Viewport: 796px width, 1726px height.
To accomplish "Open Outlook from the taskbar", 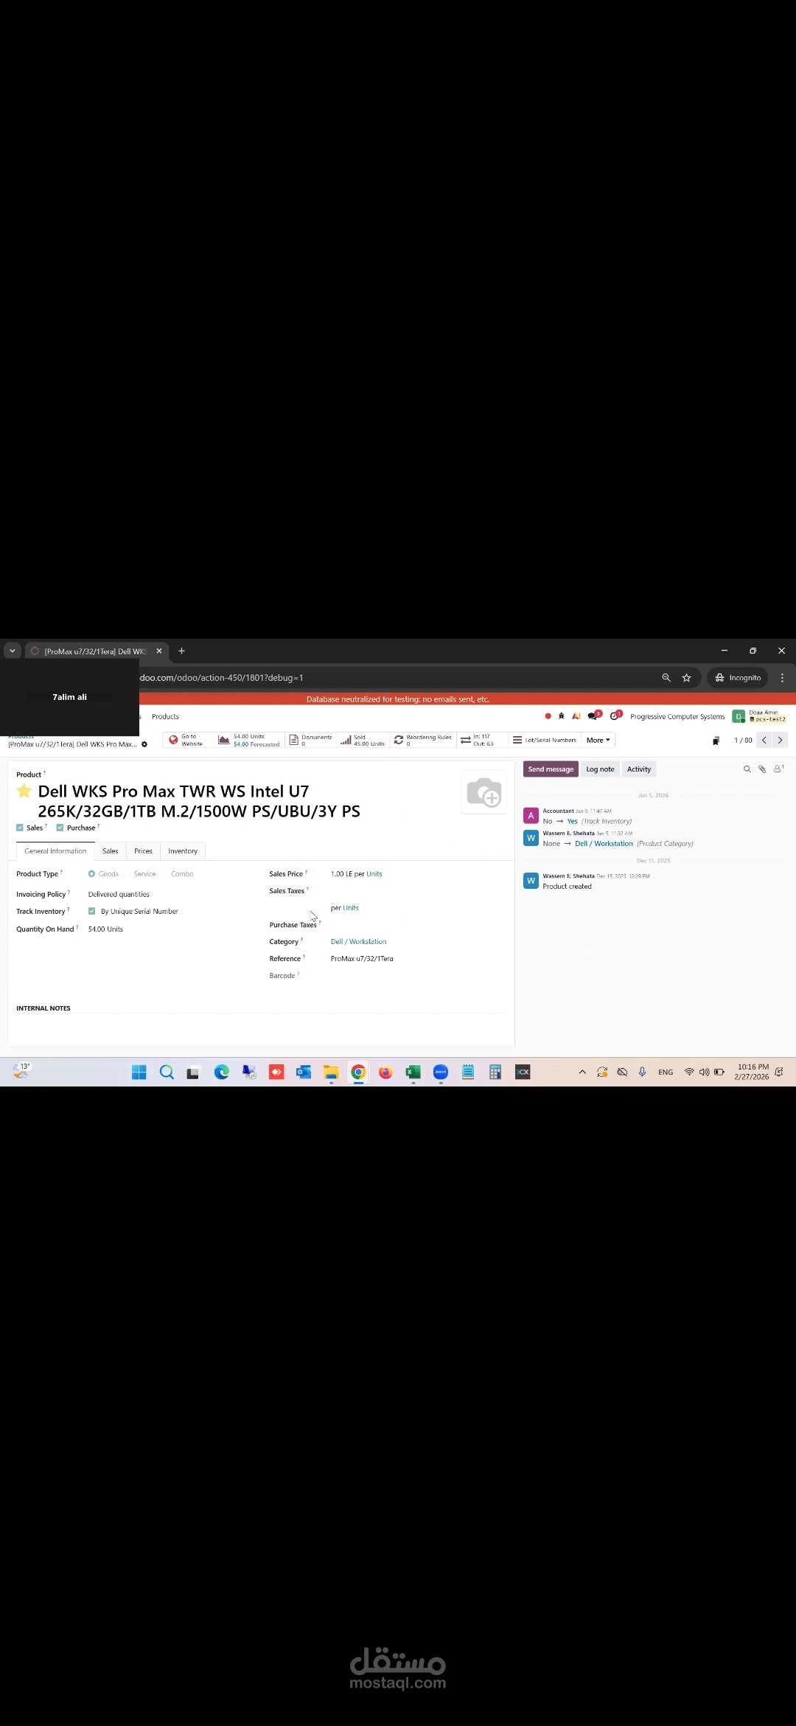I will tap(304, 1072).
